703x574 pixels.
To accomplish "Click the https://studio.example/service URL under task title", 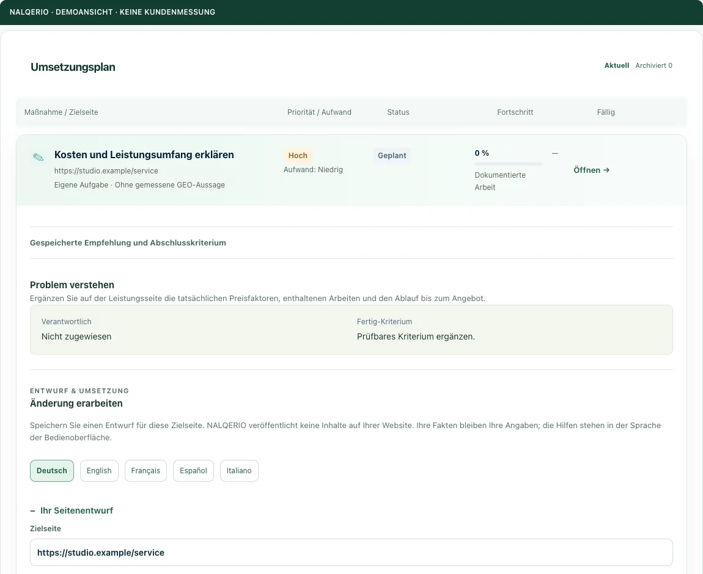I will (x=106, y=170).
